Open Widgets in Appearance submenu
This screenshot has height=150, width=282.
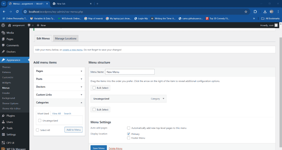tap(7, 83)
